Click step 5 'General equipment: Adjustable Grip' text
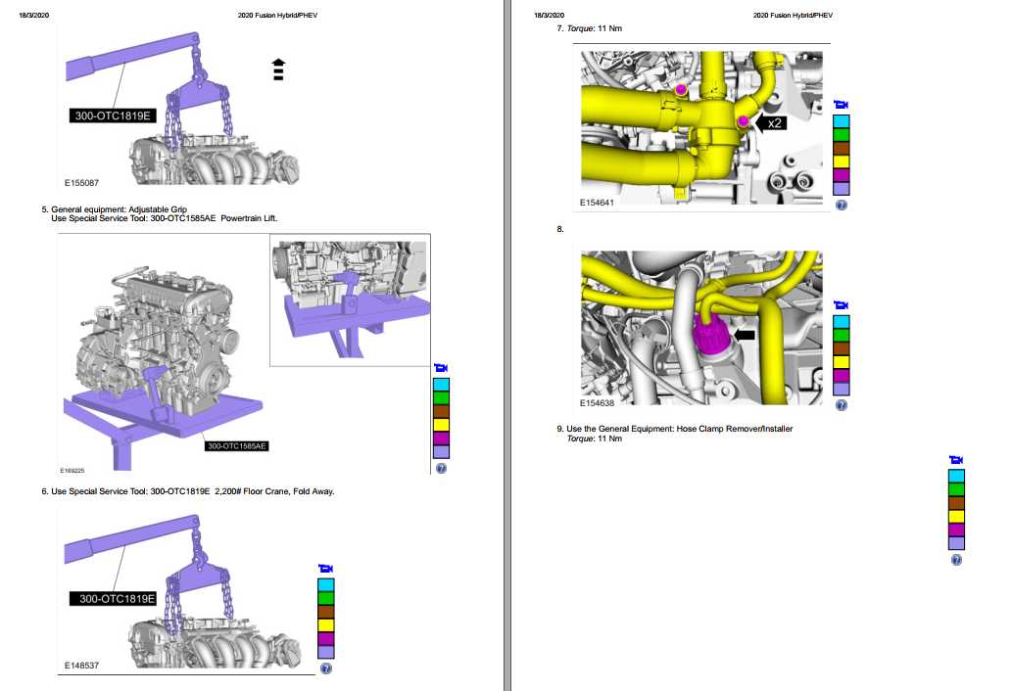 pyautogui.click(x=119, y=209)
